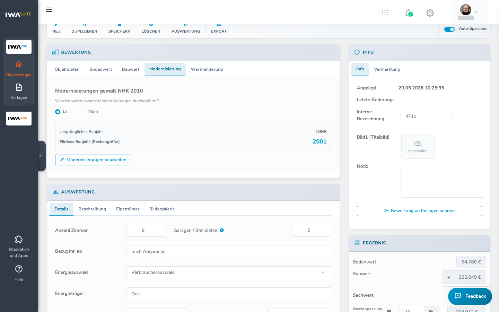Click the Anzahl Zimmer field

pos(146,230)
